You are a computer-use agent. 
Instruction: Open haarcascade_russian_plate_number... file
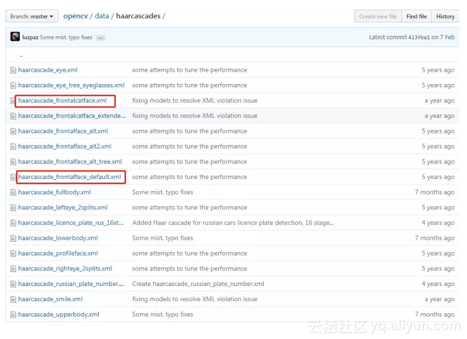[x=71, y=284]
